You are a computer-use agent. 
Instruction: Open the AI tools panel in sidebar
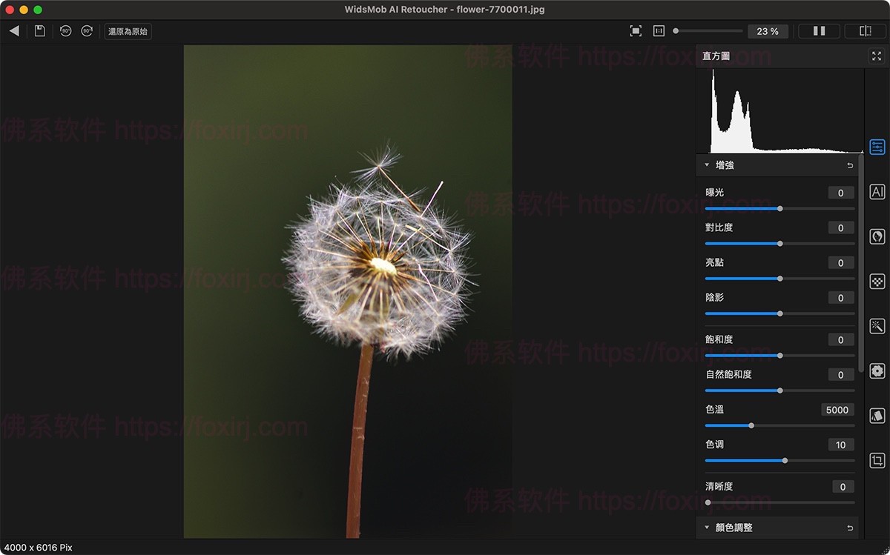877,192
